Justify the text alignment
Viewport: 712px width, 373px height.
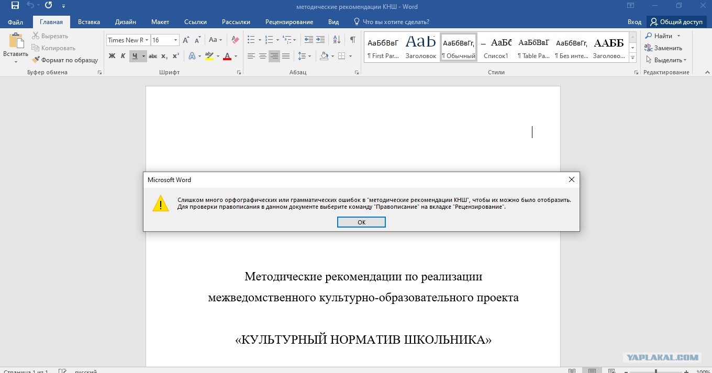pos(286,56)
